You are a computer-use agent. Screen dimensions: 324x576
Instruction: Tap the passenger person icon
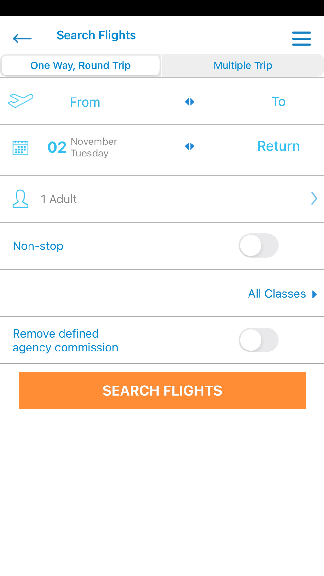[x=20, y=199]
